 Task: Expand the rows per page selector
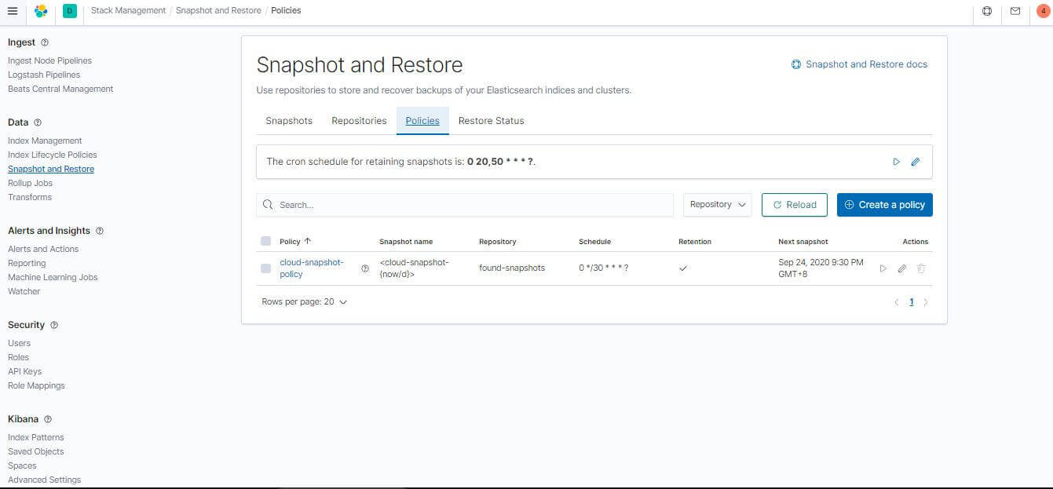pos(305,301)
